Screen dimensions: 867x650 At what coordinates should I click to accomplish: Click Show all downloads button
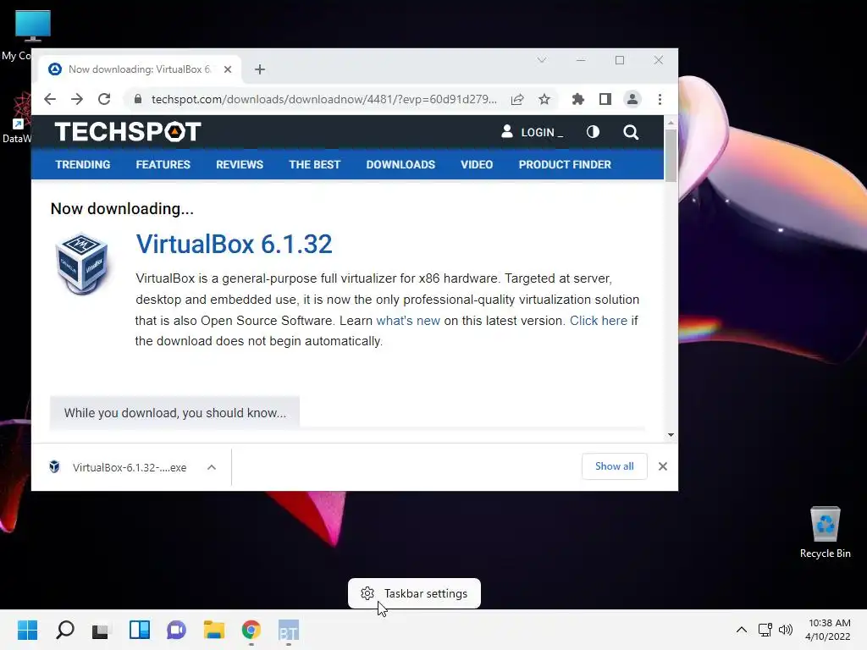615,466
